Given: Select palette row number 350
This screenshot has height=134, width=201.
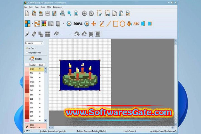Looking at the screenshot, I should pyautogui.click(x=34, y=108).
